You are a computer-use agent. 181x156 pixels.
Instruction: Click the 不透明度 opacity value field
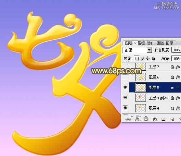point(176,50)
